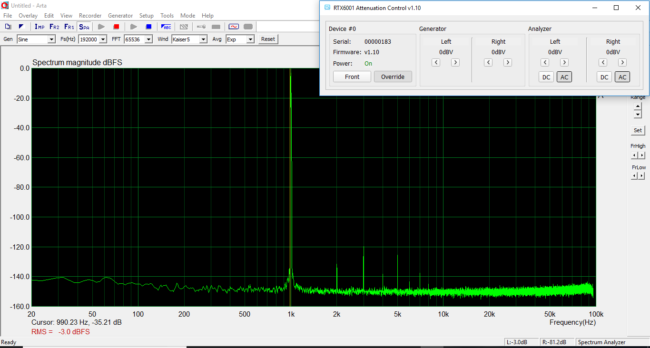
Task: Click the gray rounded rectangle toolbar icon
Action: point(248,27)
